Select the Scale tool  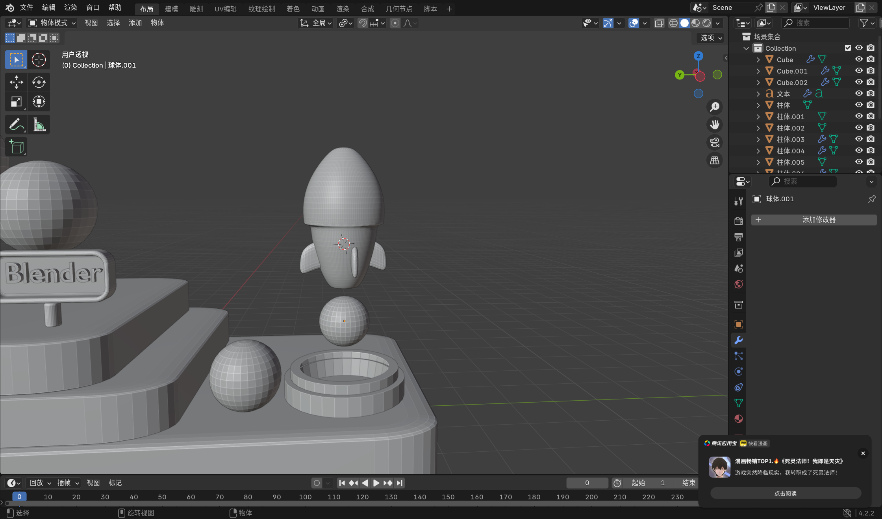pyautogui.click(x=16, y=102)
